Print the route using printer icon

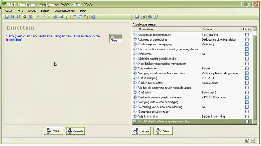(x=143, y=17)
